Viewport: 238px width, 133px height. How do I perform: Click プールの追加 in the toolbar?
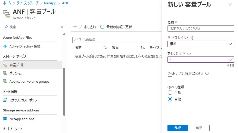85,27
